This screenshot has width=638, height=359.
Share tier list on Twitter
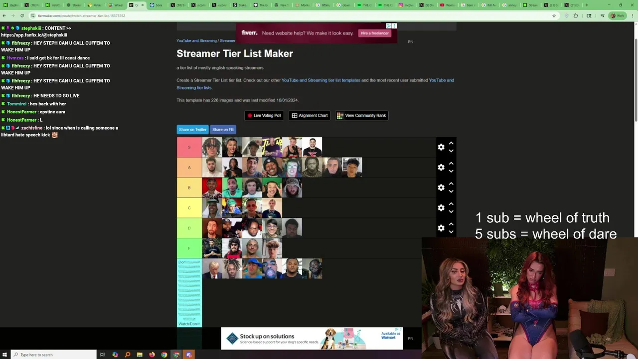pyautogui.click(x=192, y=130)
